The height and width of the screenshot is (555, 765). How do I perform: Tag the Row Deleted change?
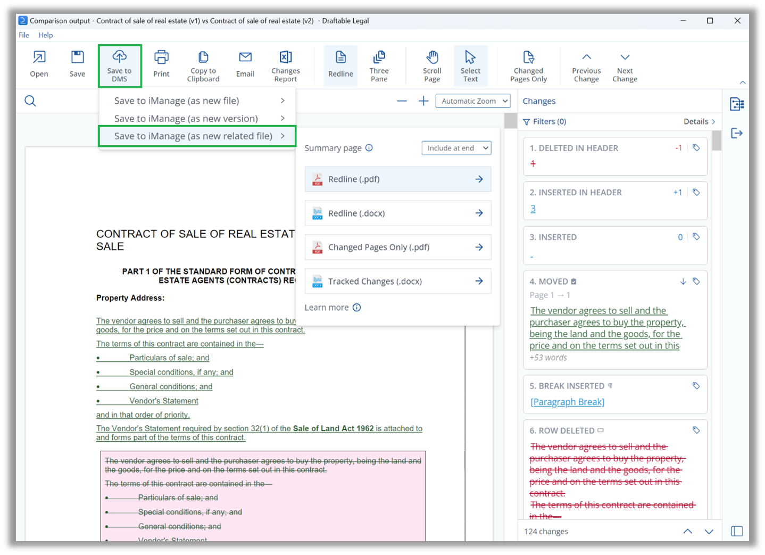coord(696,430)
